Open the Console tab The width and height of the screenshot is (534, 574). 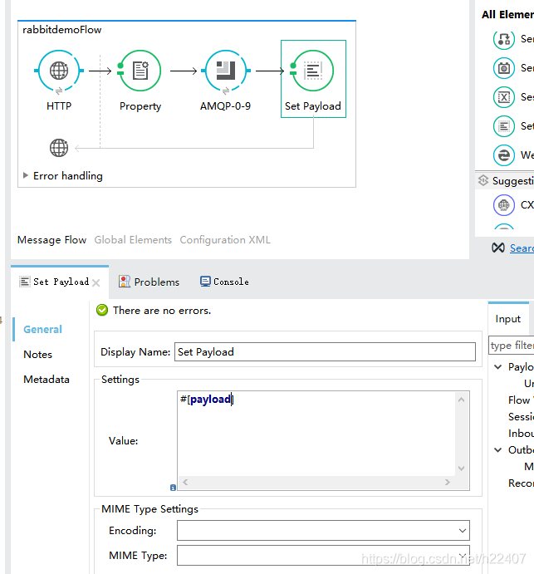coord(224,282)
